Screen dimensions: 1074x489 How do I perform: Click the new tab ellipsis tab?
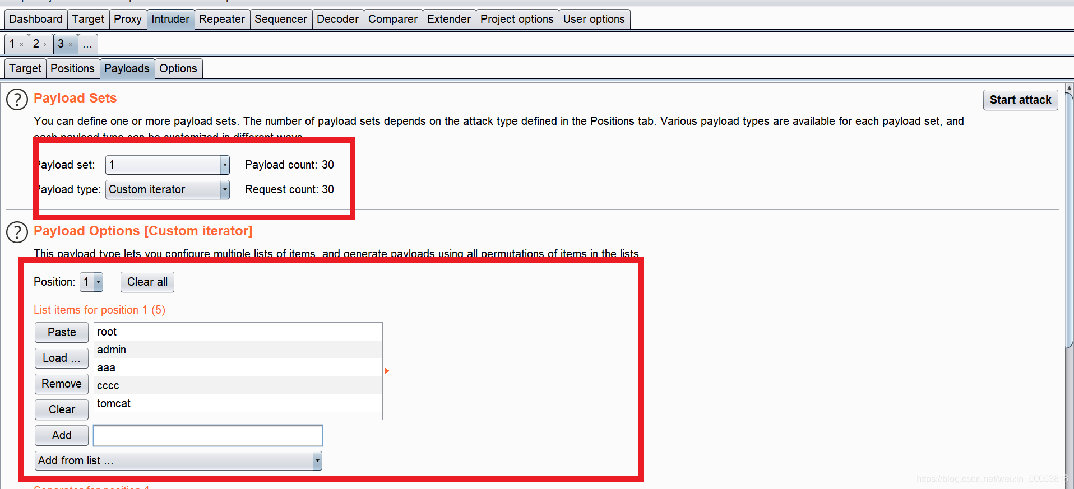point(88,44)
